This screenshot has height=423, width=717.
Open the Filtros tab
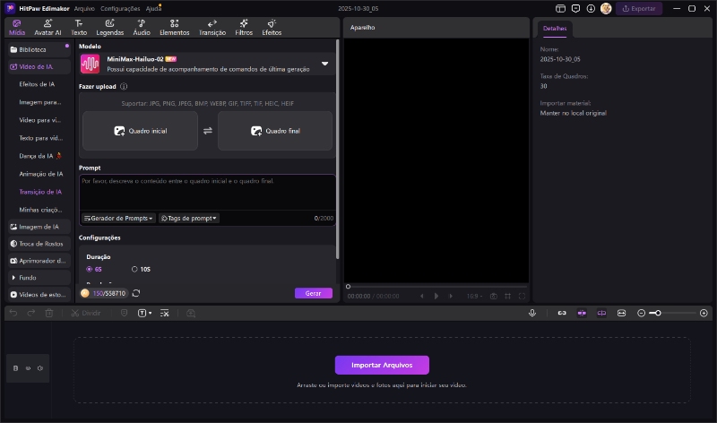point(244,28)
